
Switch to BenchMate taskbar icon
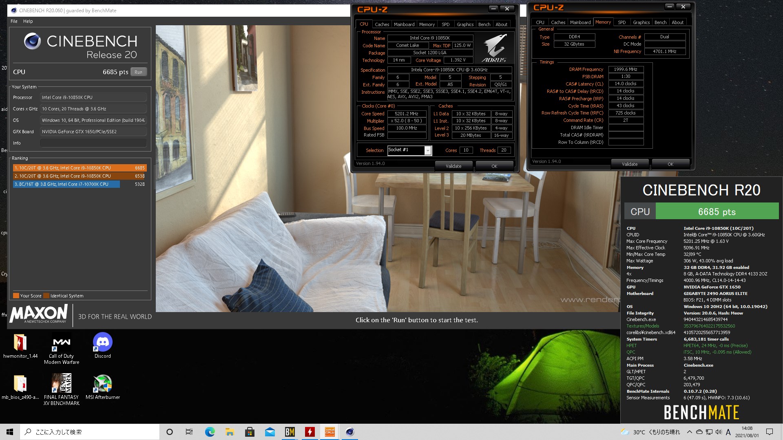[x=290, y=432]
